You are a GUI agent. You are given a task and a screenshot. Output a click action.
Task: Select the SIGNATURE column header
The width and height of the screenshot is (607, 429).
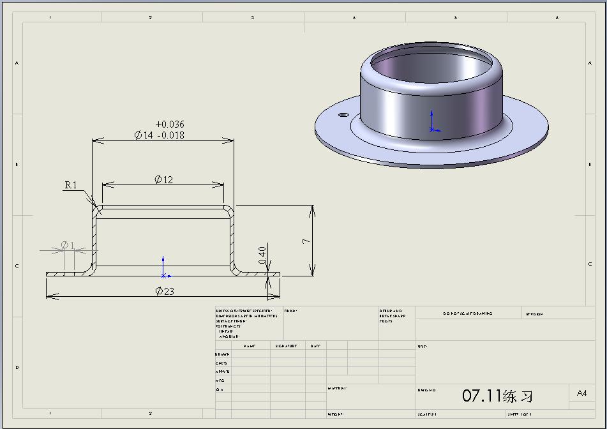[286, 346]
